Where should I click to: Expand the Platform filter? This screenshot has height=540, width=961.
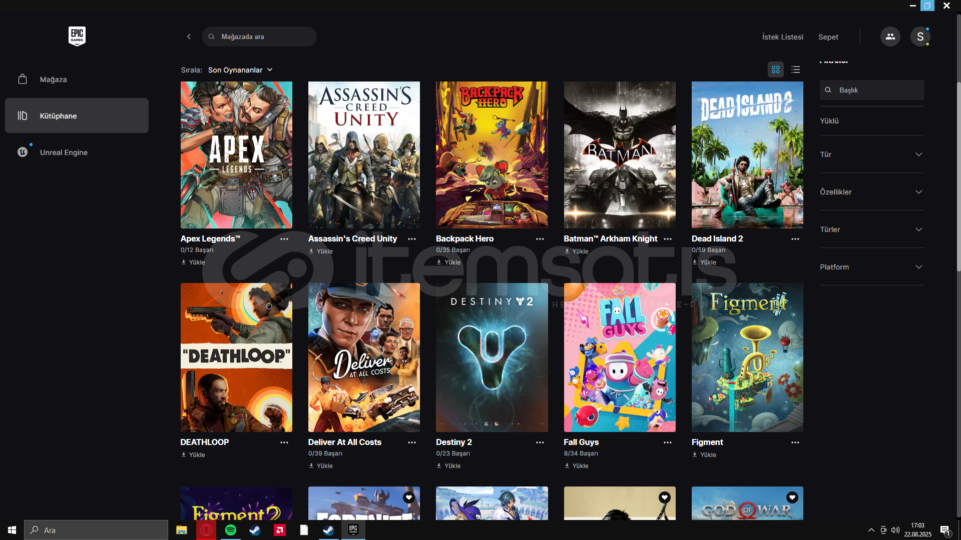[871, 267]
